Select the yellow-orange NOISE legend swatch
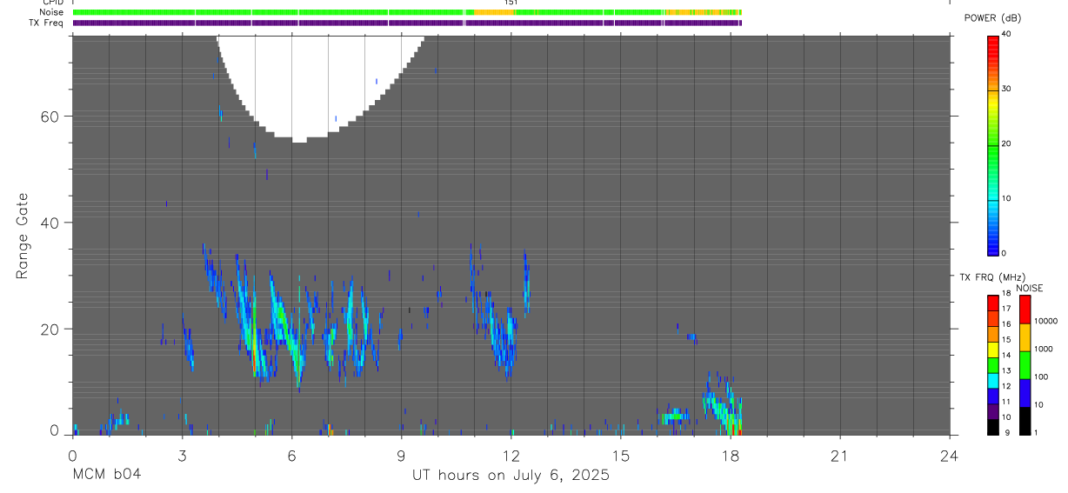Screen dimensions: 1068x493 click(1025, 337)
